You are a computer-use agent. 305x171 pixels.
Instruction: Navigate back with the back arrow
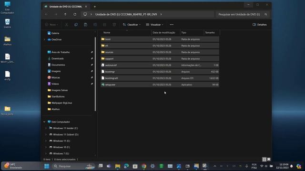point(46,14)
